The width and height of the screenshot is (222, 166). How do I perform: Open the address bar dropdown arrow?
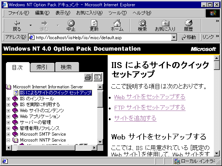point(174,37)
